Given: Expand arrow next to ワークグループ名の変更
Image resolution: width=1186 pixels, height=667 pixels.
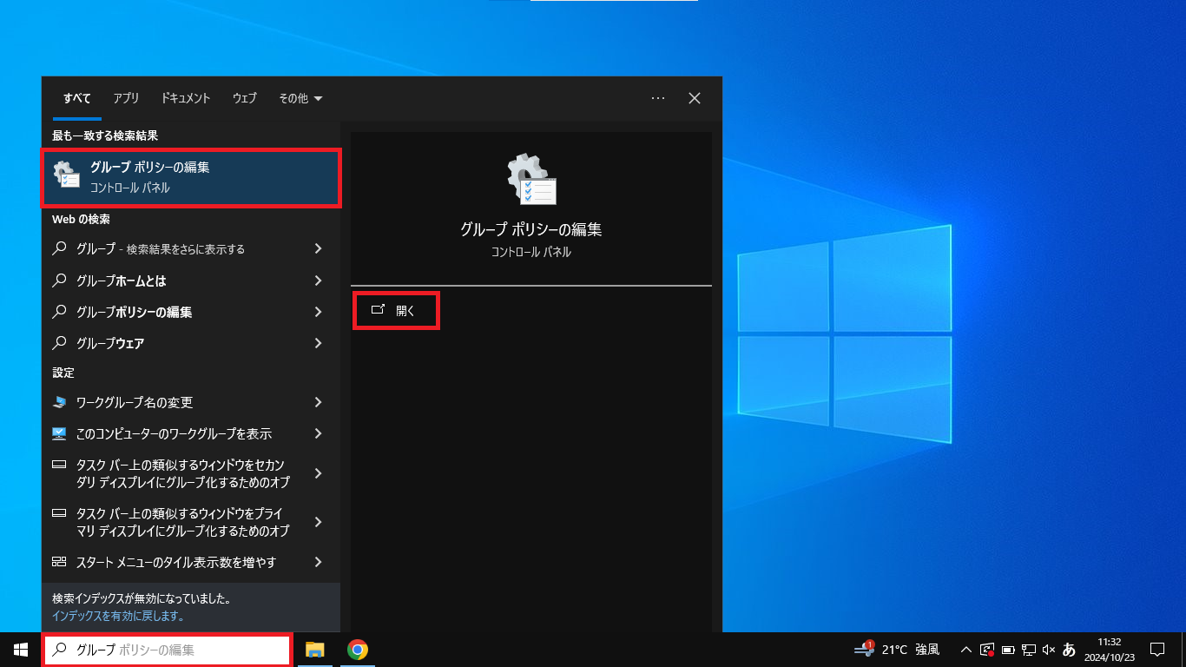Looking at the screenshot, I should [x=319, y=402].
